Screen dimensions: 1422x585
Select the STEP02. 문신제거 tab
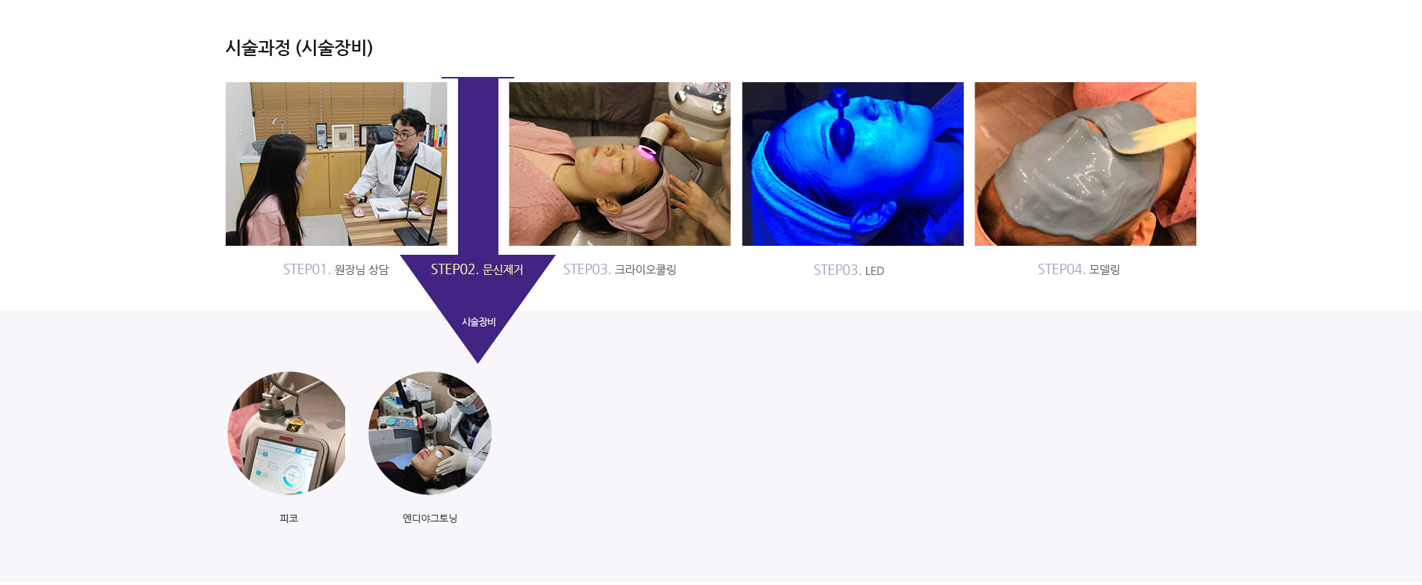[477, 270]
